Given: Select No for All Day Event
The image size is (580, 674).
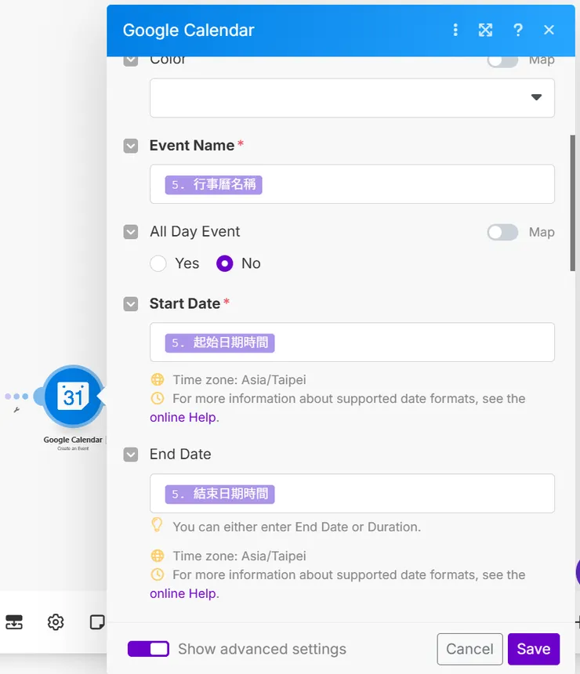Looking at the screenshot, I should pyautogui.click(x=224, y=263).
